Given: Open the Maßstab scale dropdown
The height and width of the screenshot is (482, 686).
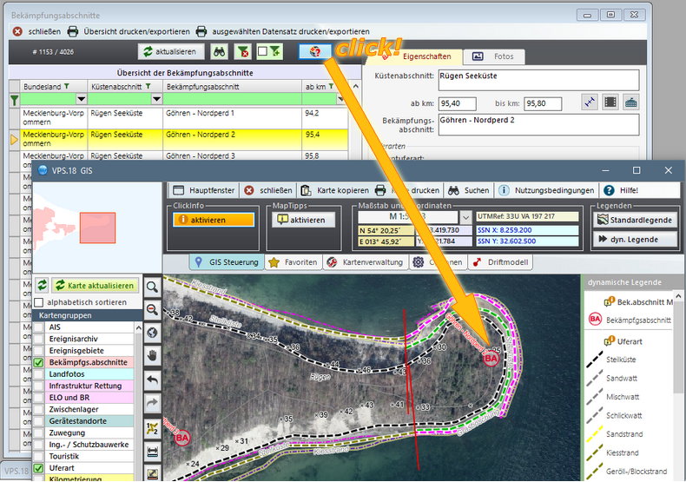Looking at the screenshot, I should (466, 217).
